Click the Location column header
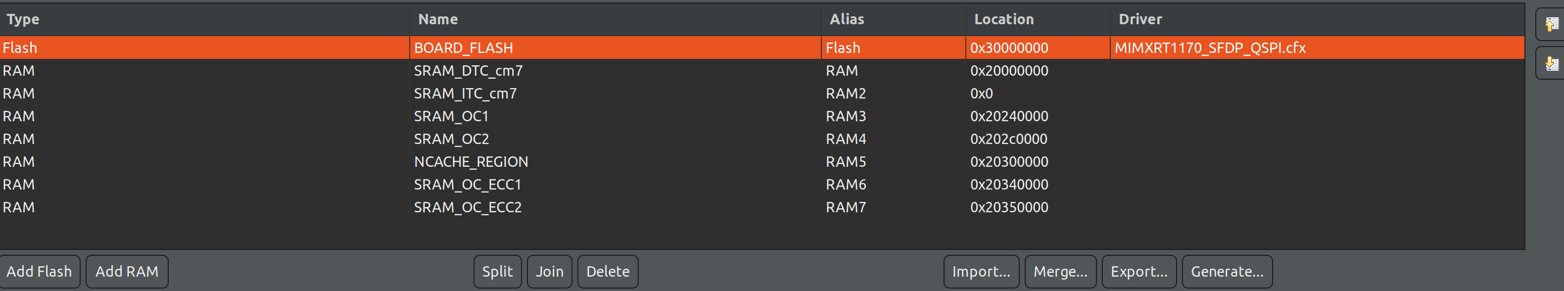This screenshot has height=291, width=1564. 1003,19
